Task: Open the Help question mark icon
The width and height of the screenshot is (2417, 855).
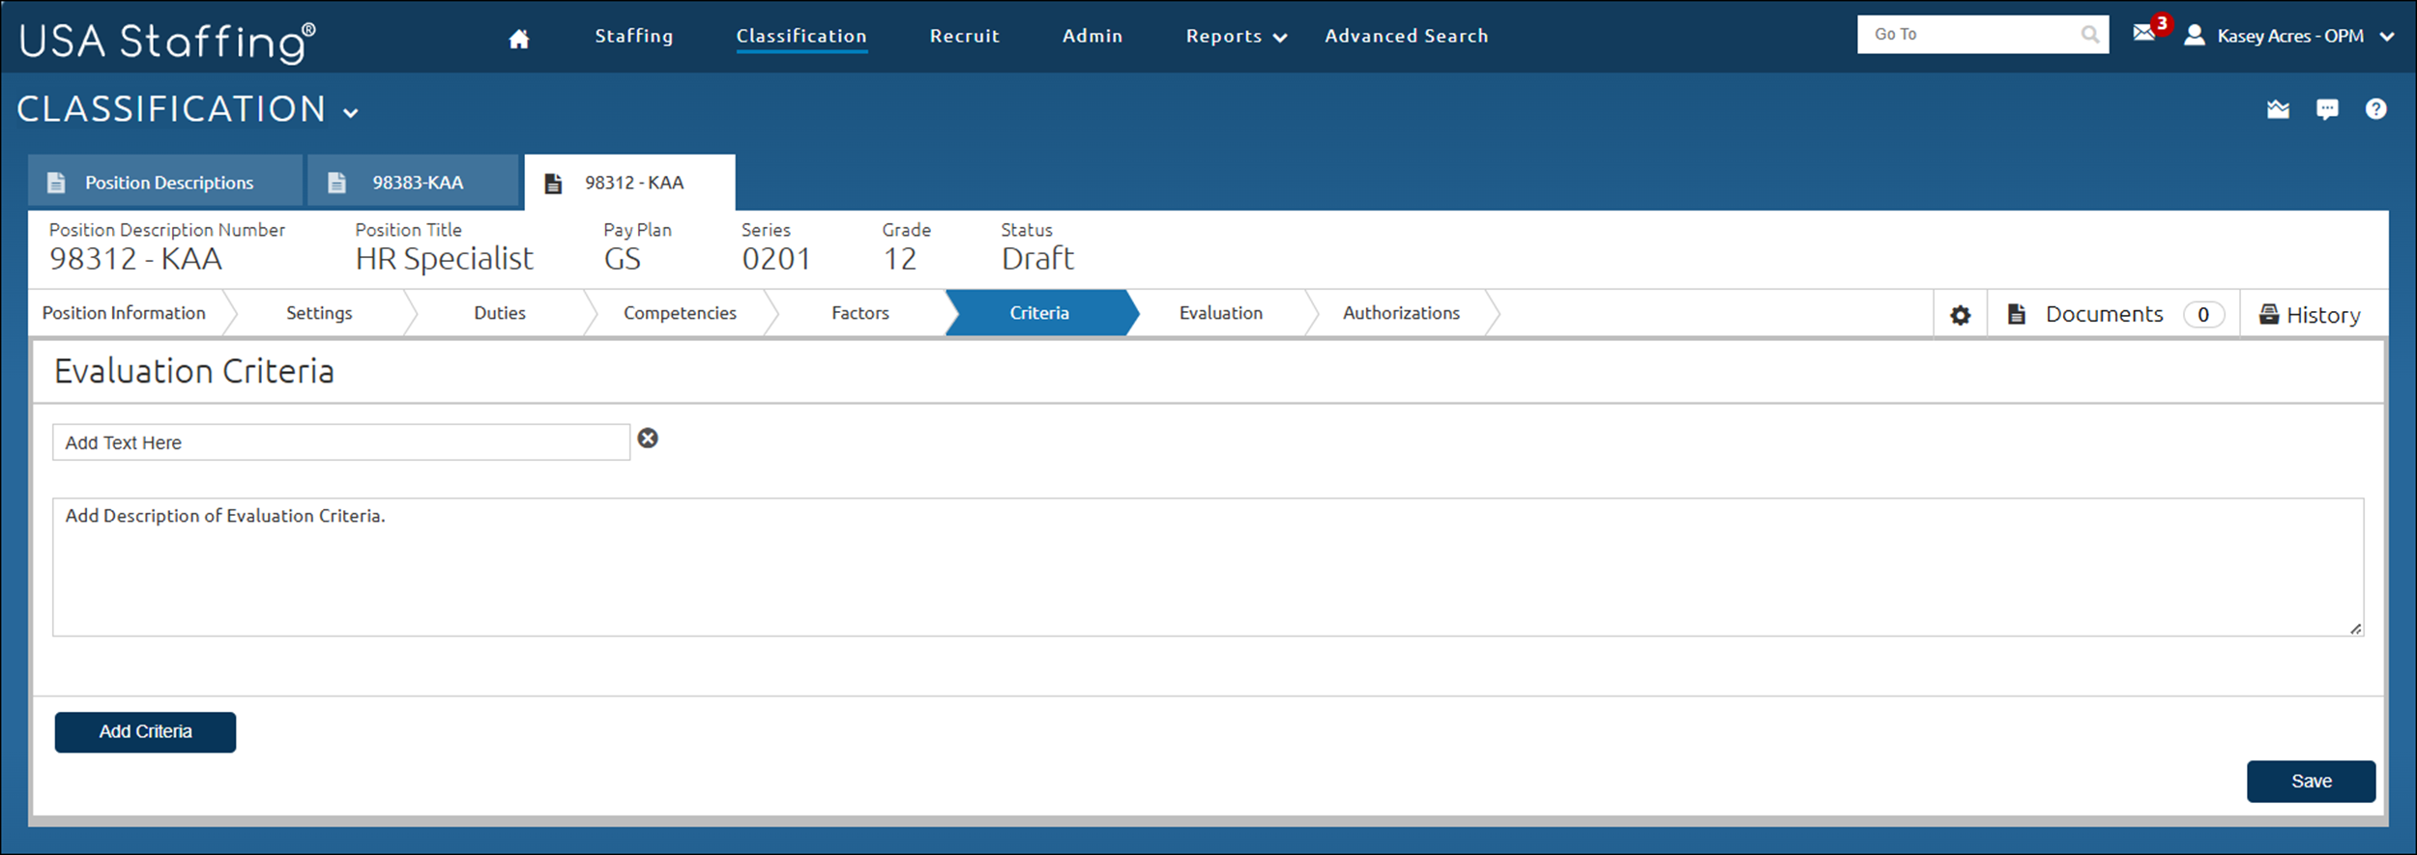Action: click(2375, 109)
